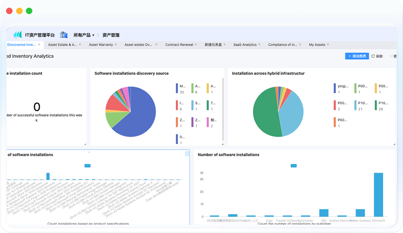403x233 pixels.
Task: Open the 所有产品 dropdown
Action: pyautogui.click(x=84, y=35)
